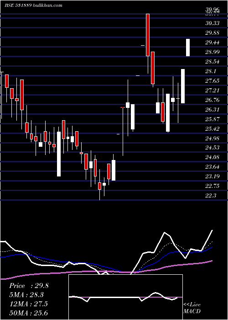Click the 29.88 price axis label
Image resolution: width=228 pixels, height=320 pixels.
click(212, 33)
